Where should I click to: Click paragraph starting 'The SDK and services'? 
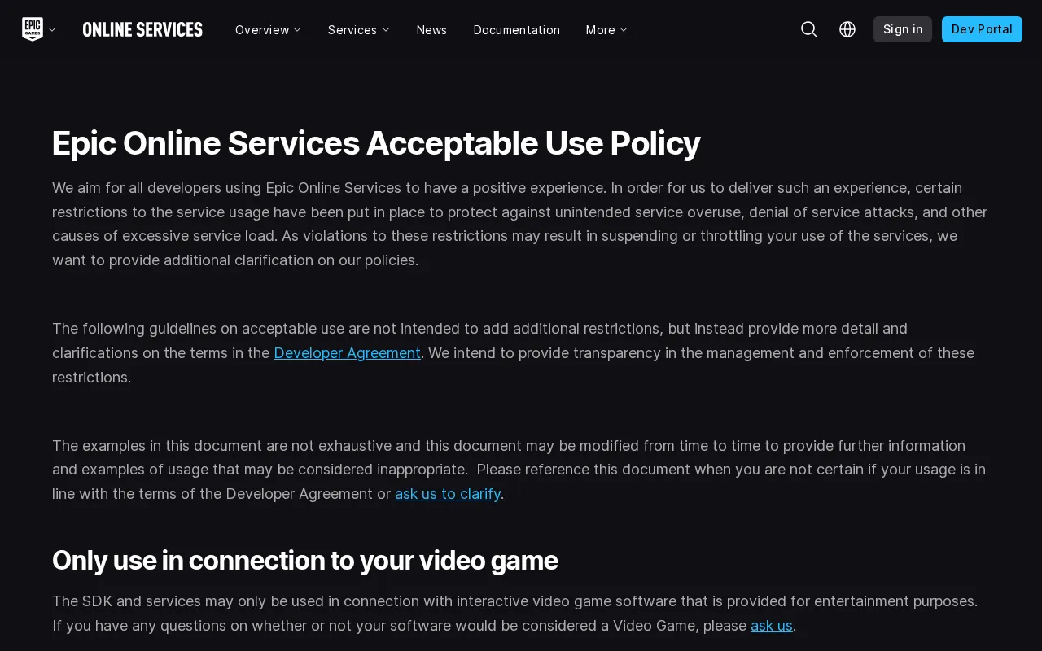(x=521, y=614)
